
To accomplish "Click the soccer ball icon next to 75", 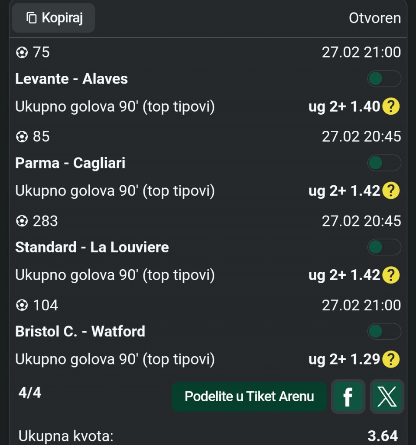I will pyautogui.click(x=22, y=53).
